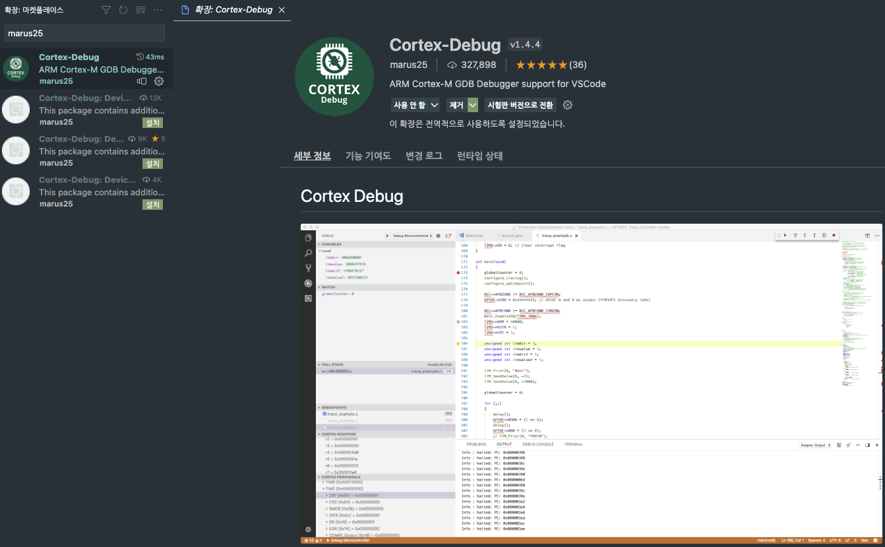Click the Cortex-Debug extension title

pyautogui.click(x=445, y=45)
